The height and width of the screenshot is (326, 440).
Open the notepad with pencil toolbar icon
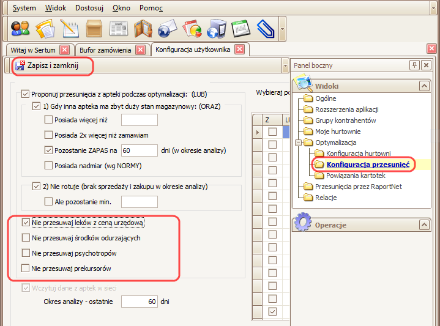pyautogui.click(x=69, y=29)
